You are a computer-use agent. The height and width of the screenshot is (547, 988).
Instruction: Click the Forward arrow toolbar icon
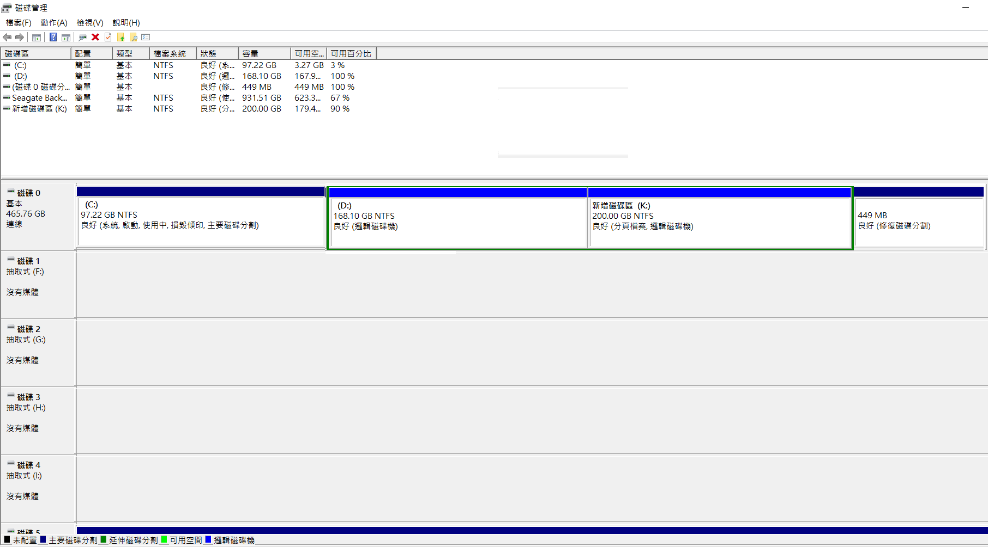coord(20,37)
